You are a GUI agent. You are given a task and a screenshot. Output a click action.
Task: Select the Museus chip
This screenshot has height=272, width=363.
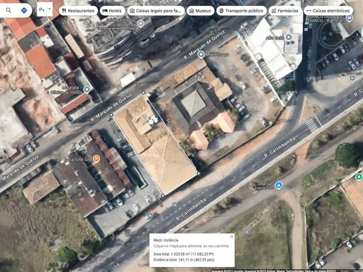tap(200, 11)
